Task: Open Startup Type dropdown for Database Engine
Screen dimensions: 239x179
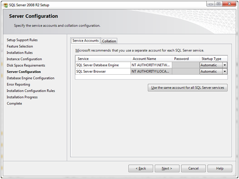Action: pyautogui.click(x=225, y=65)
